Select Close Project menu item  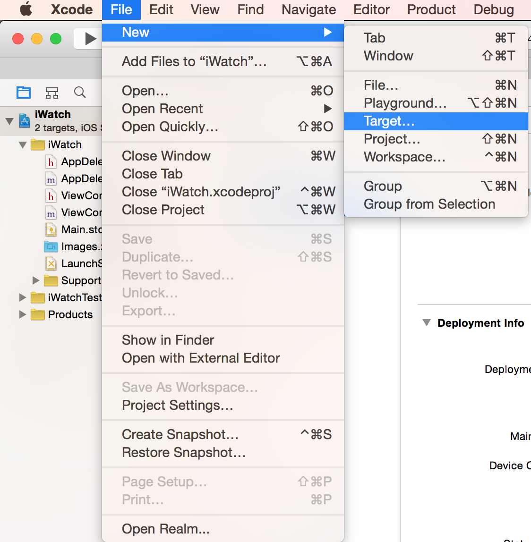[223, 210]
